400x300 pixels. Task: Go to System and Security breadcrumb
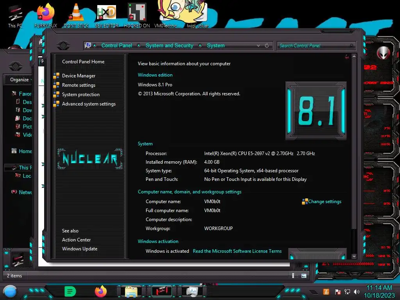click(x=170, y=45)
